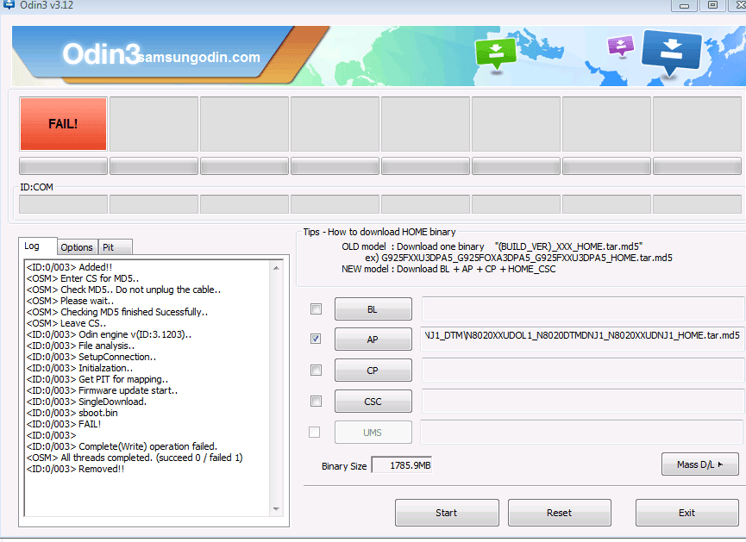746x542 pixels.
Task: Select log line 'File analysis..'
Action: (x=80, y=346)
